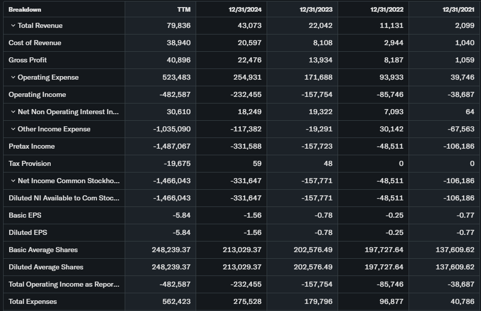Click the Breakdown column header
Viewport: 481px width, 311px height.
coord(25,10)
